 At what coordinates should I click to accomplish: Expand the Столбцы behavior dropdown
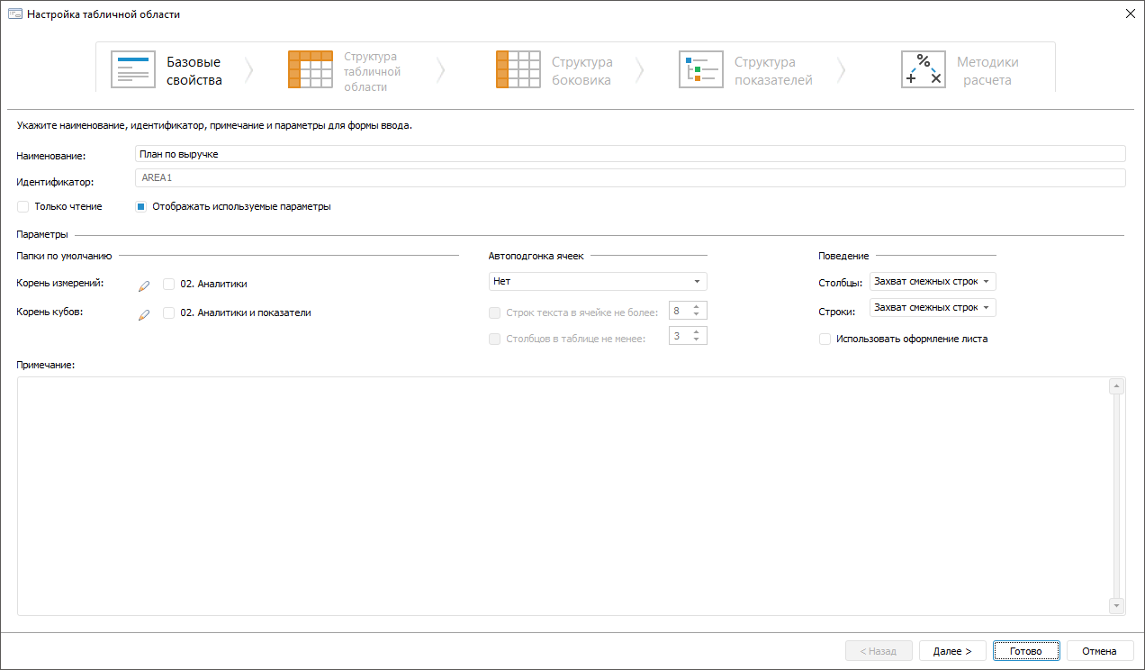(x=933, y=282)
